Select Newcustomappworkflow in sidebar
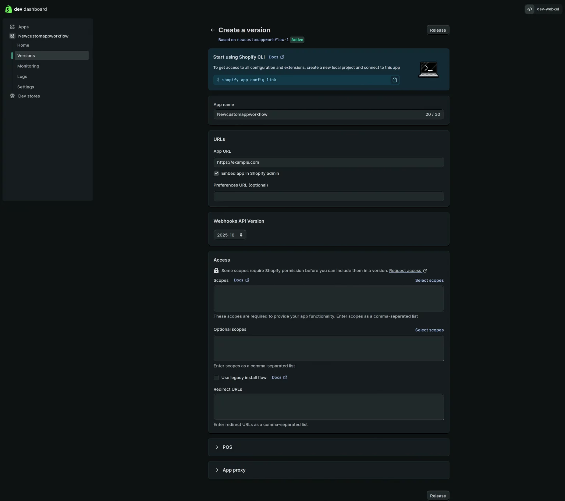Screen dimensions: 565x501 point(43,36)
